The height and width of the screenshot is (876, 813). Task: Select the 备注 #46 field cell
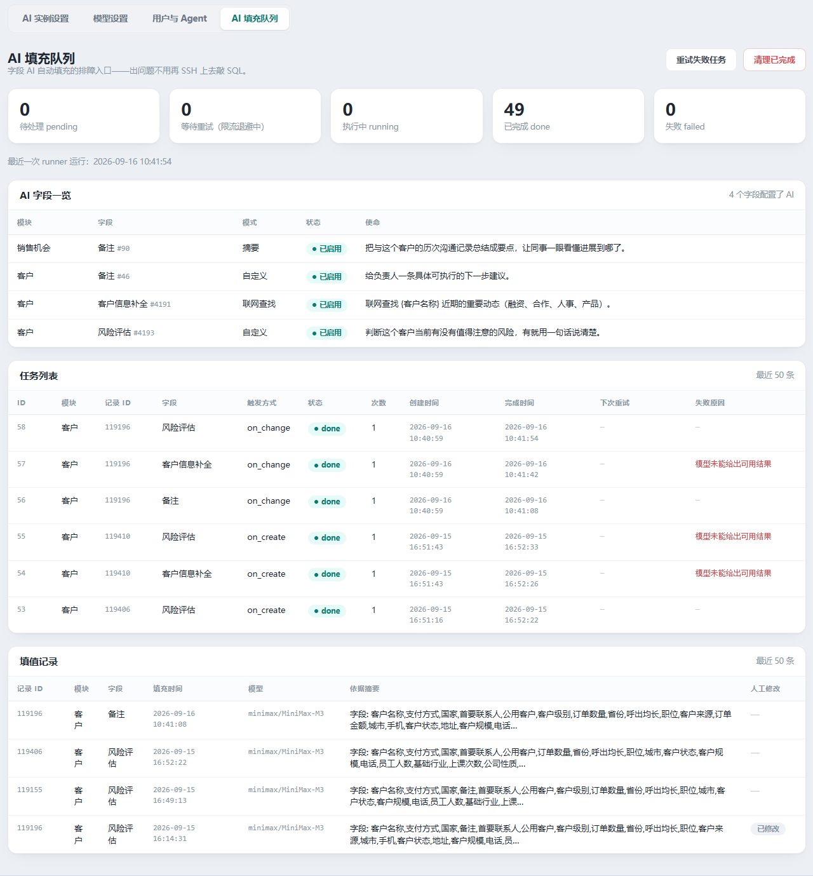point(114,276)
